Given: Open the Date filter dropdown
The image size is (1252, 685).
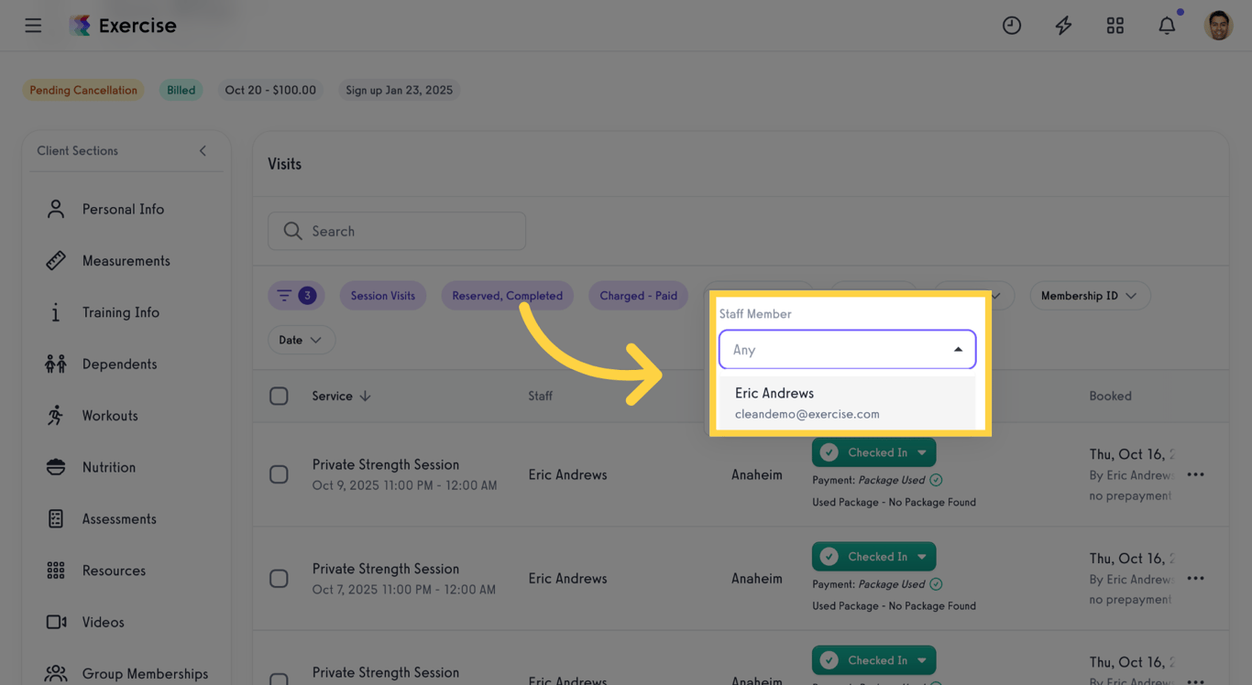Looking at the screenshot, I should point(301,340).
